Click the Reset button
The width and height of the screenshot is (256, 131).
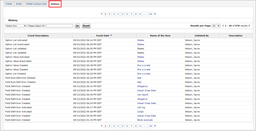pyautogui.click(x=86, y=26)
